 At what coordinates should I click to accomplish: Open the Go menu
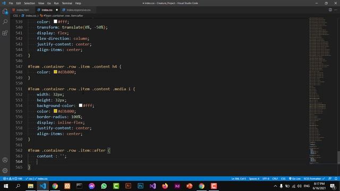pyautogui.click(x=49, y=3)
